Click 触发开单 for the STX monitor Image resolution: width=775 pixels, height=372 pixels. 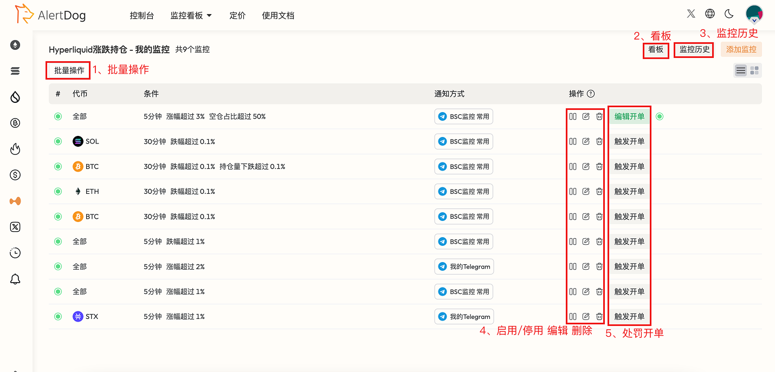point(629,316)
